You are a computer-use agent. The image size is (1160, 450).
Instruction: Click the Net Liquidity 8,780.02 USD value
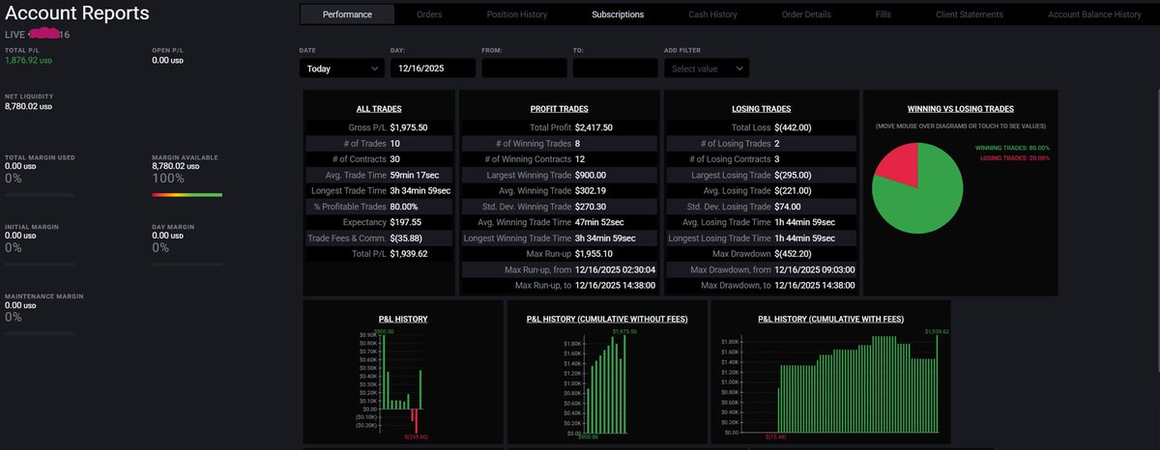click(x=29, y=106)
